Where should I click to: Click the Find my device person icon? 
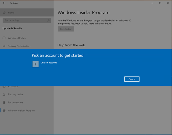pos(4,94)
